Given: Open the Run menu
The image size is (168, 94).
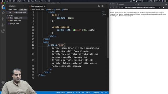Looking at the screenshot, I should pos(32,1).
